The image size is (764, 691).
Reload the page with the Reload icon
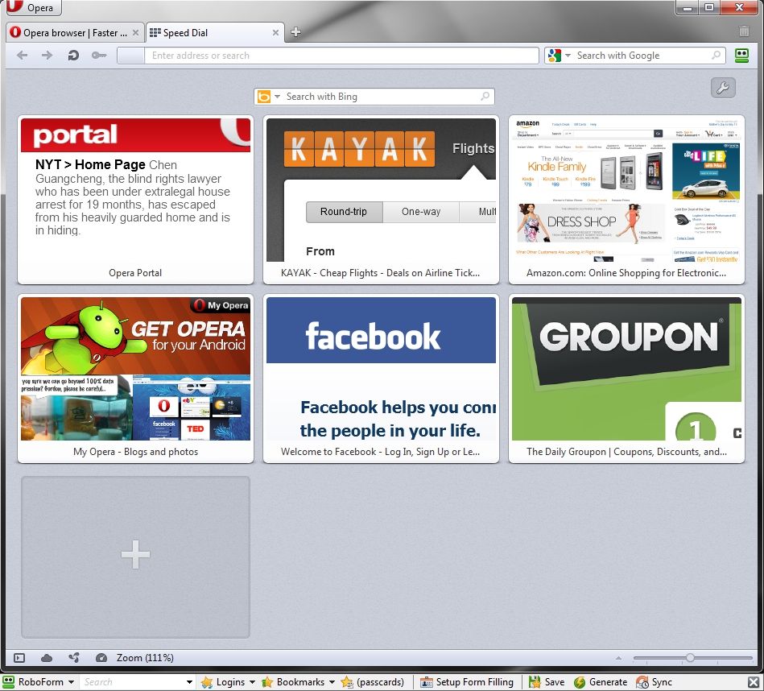(73, 55)
